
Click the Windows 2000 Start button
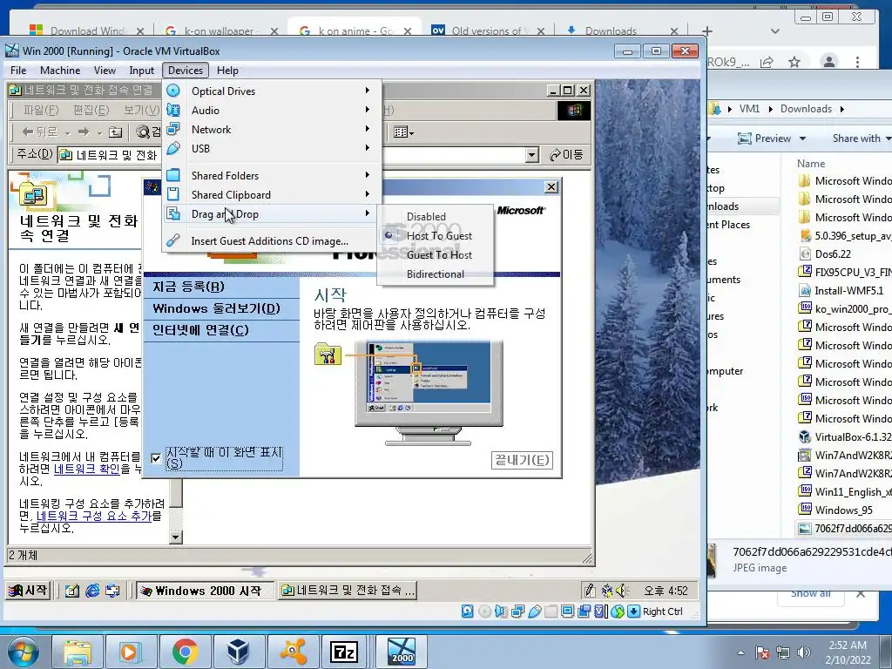28,591
